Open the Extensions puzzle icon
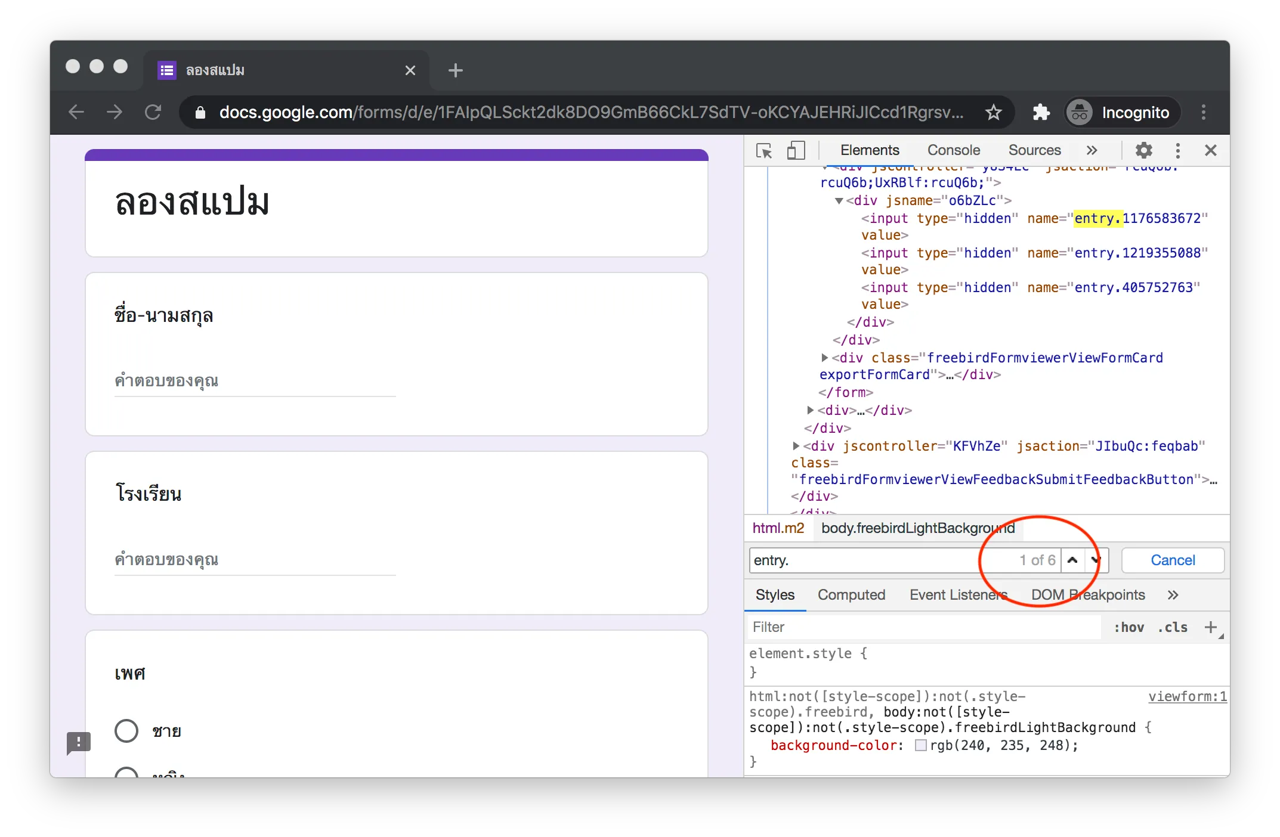Image resolution: width=1280 pixels, height=837 pixels. [1041, 112]
